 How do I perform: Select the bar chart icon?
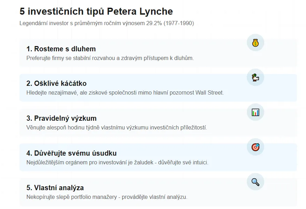click(x=256, y=112)
